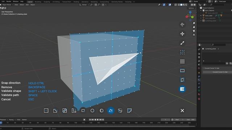Screen dimensions: 232x130
Task: Open the viewport View menu
Action: point(16,5)
